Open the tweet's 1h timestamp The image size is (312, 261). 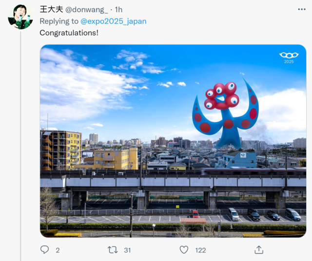118,10
